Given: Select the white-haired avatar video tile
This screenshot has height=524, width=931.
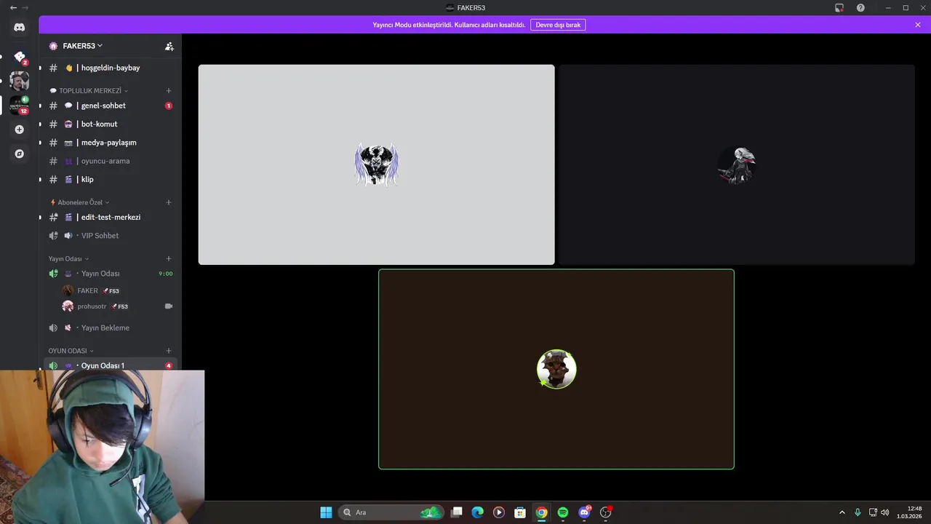Looking at the screenshot, I should [736, 164].
